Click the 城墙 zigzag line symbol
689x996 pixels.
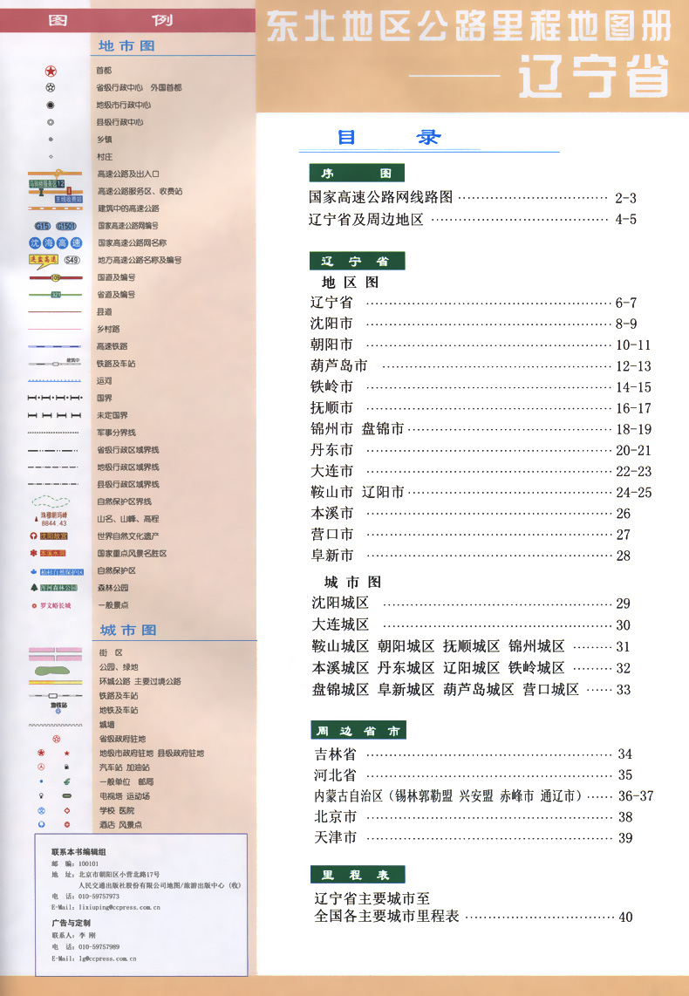click(x=55, y=725)
